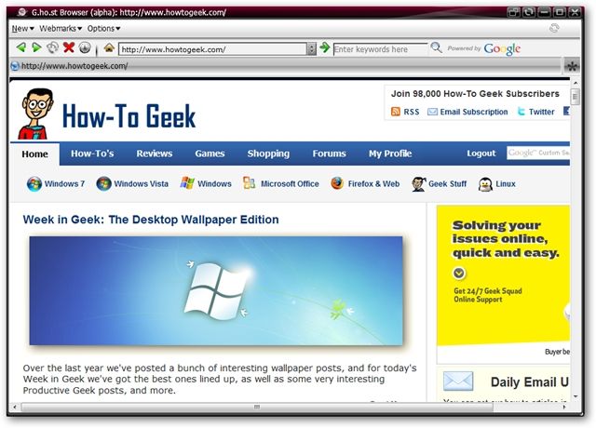Click the yellow ad's round arrow button

pos(459,273)
